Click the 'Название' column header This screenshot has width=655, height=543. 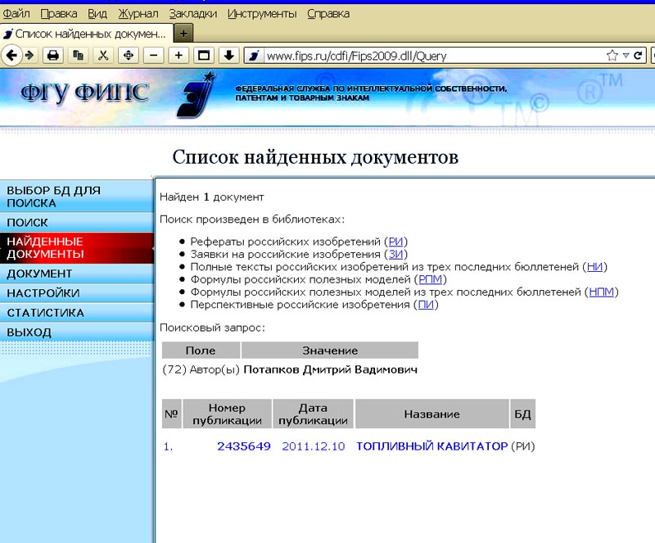coord(432,414)
